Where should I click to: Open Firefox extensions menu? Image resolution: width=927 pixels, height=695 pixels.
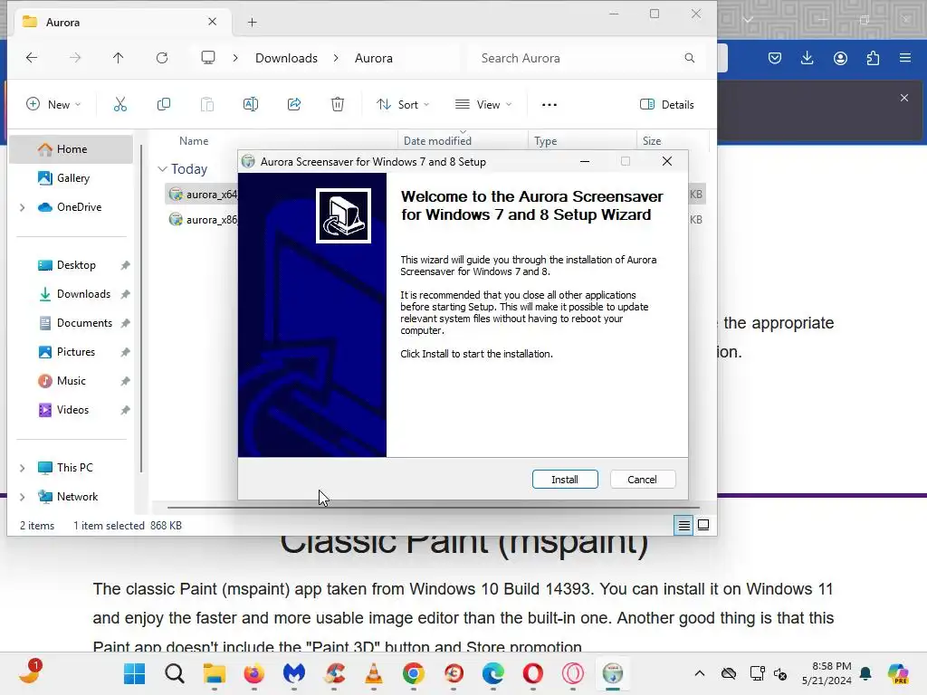click(873, 58)
